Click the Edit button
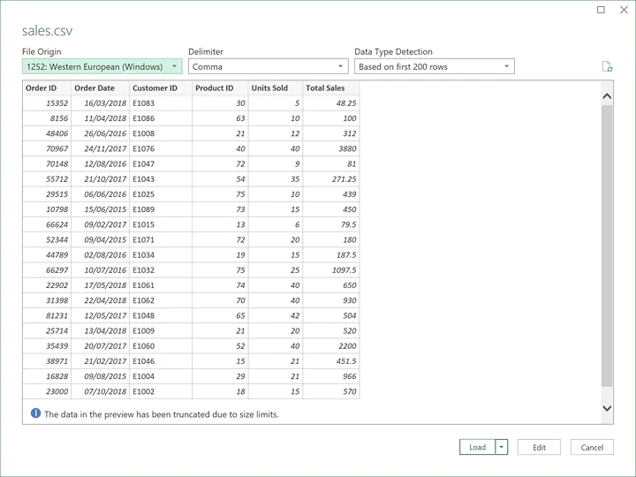 (539, 447)
